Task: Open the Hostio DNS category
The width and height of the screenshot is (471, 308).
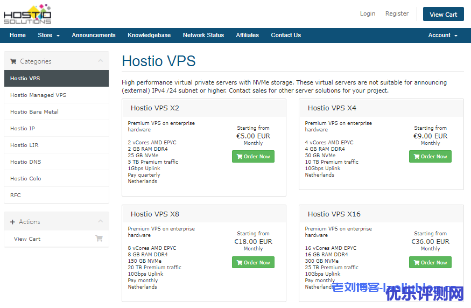Action: click(x=25, y=162)
